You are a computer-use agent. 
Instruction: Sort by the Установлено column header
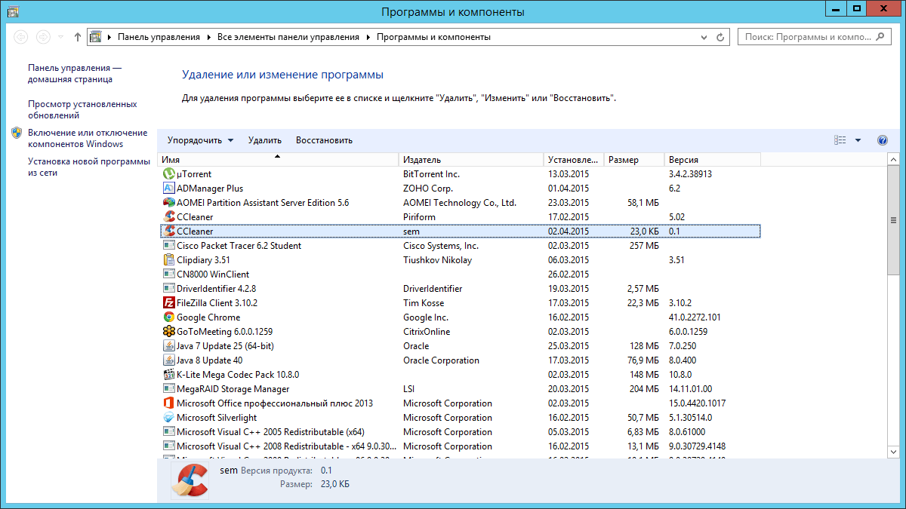tap(574, 160)
